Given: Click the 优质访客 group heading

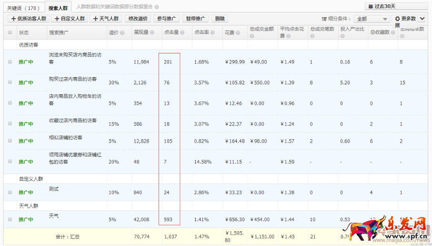Looking at the screenshot, I should pos(29,45).
